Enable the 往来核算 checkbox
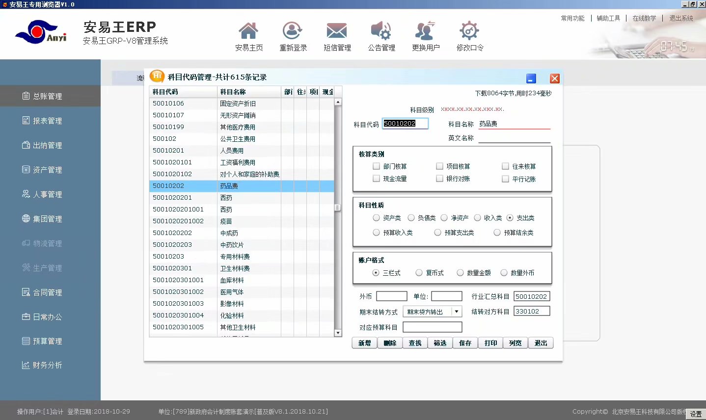 (x=505, y=166)
